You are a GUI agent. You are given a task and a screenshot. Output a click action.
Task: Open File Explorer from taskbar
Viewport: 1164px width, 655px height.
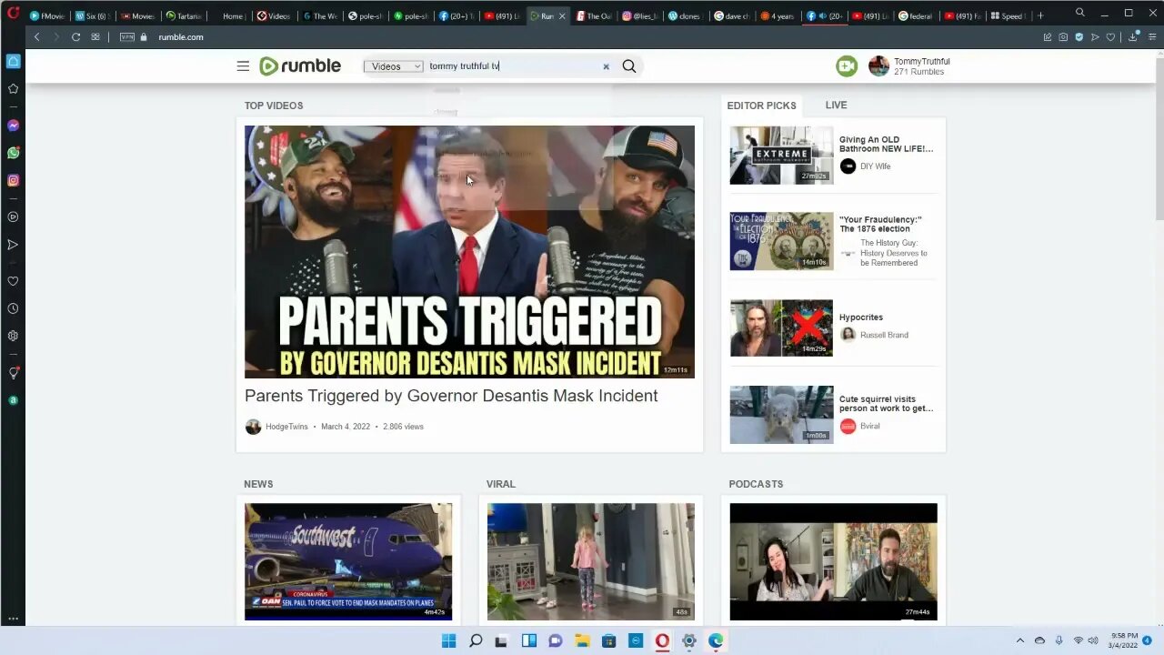point(582,640)
